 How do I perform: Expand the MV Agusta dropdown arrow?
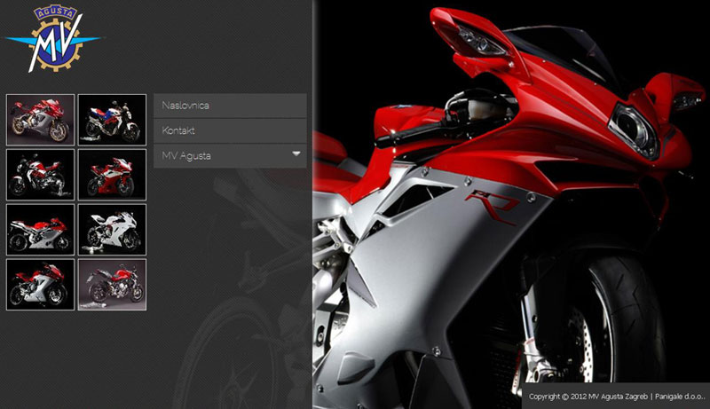296,155
